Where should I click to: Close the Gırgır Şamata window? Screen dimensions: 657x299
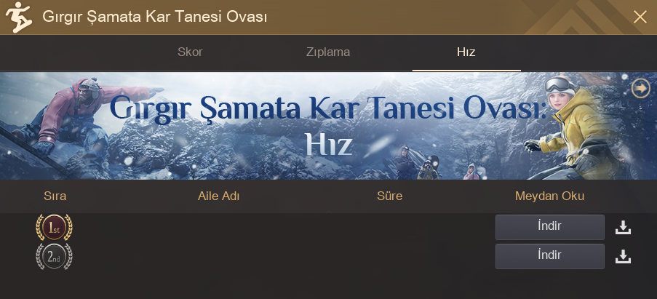[x=640, y=17]
